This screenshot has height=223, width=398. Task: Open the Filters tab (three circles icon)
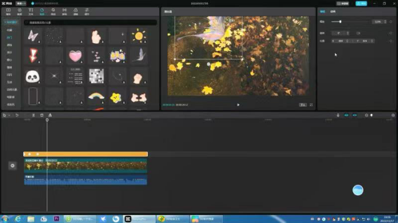[76, 11]
